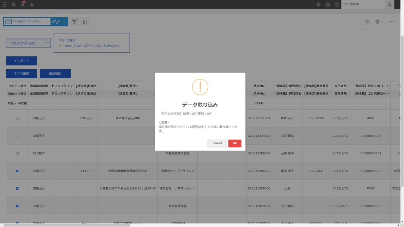404x227 pixels.
Task: Click the K008 accounting code cell
Action: pyautogui.click(x=371, y=188)
